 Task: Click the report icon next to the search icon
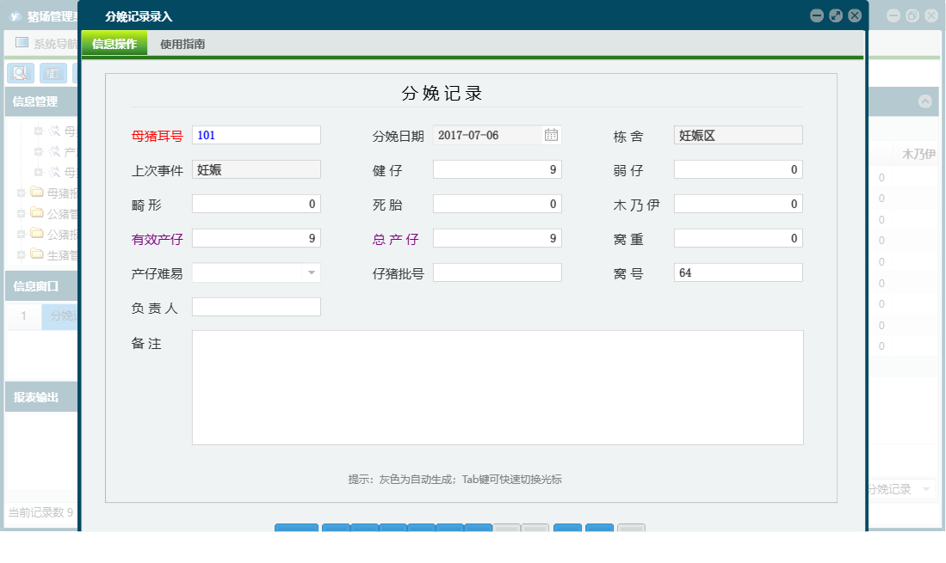53,73
